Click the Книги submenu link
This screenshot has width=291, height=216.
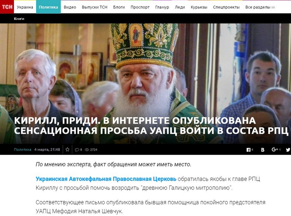(x=19, y=19)
